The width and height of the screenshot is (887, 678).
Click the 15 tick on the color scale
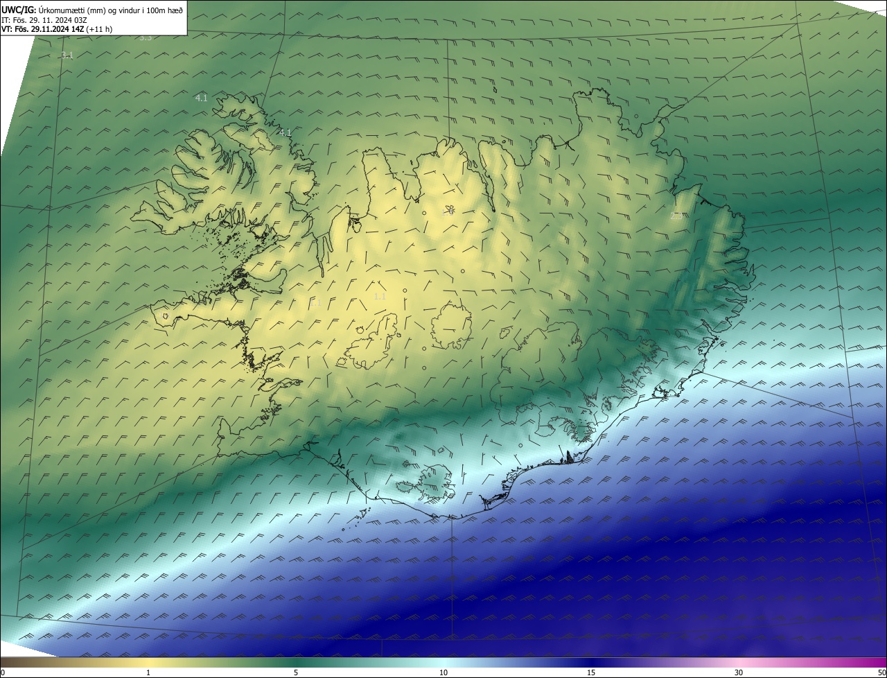591,672
